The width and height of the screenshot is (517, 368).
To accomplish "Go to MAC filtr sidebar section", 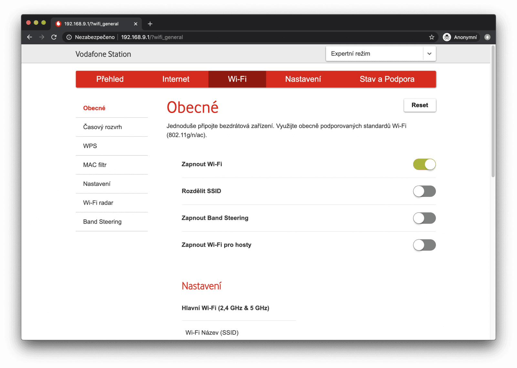I will [x=95, y=165].
